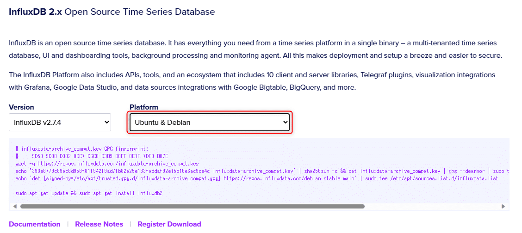Click the wget -q command line
522x233 pixels.
107,164
